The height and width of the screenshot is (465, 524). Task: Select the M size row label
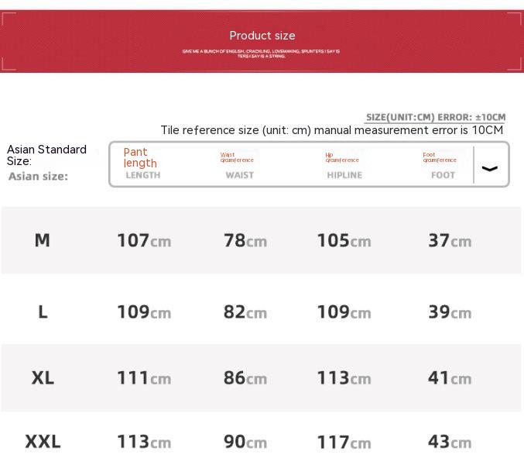[43, 240]
